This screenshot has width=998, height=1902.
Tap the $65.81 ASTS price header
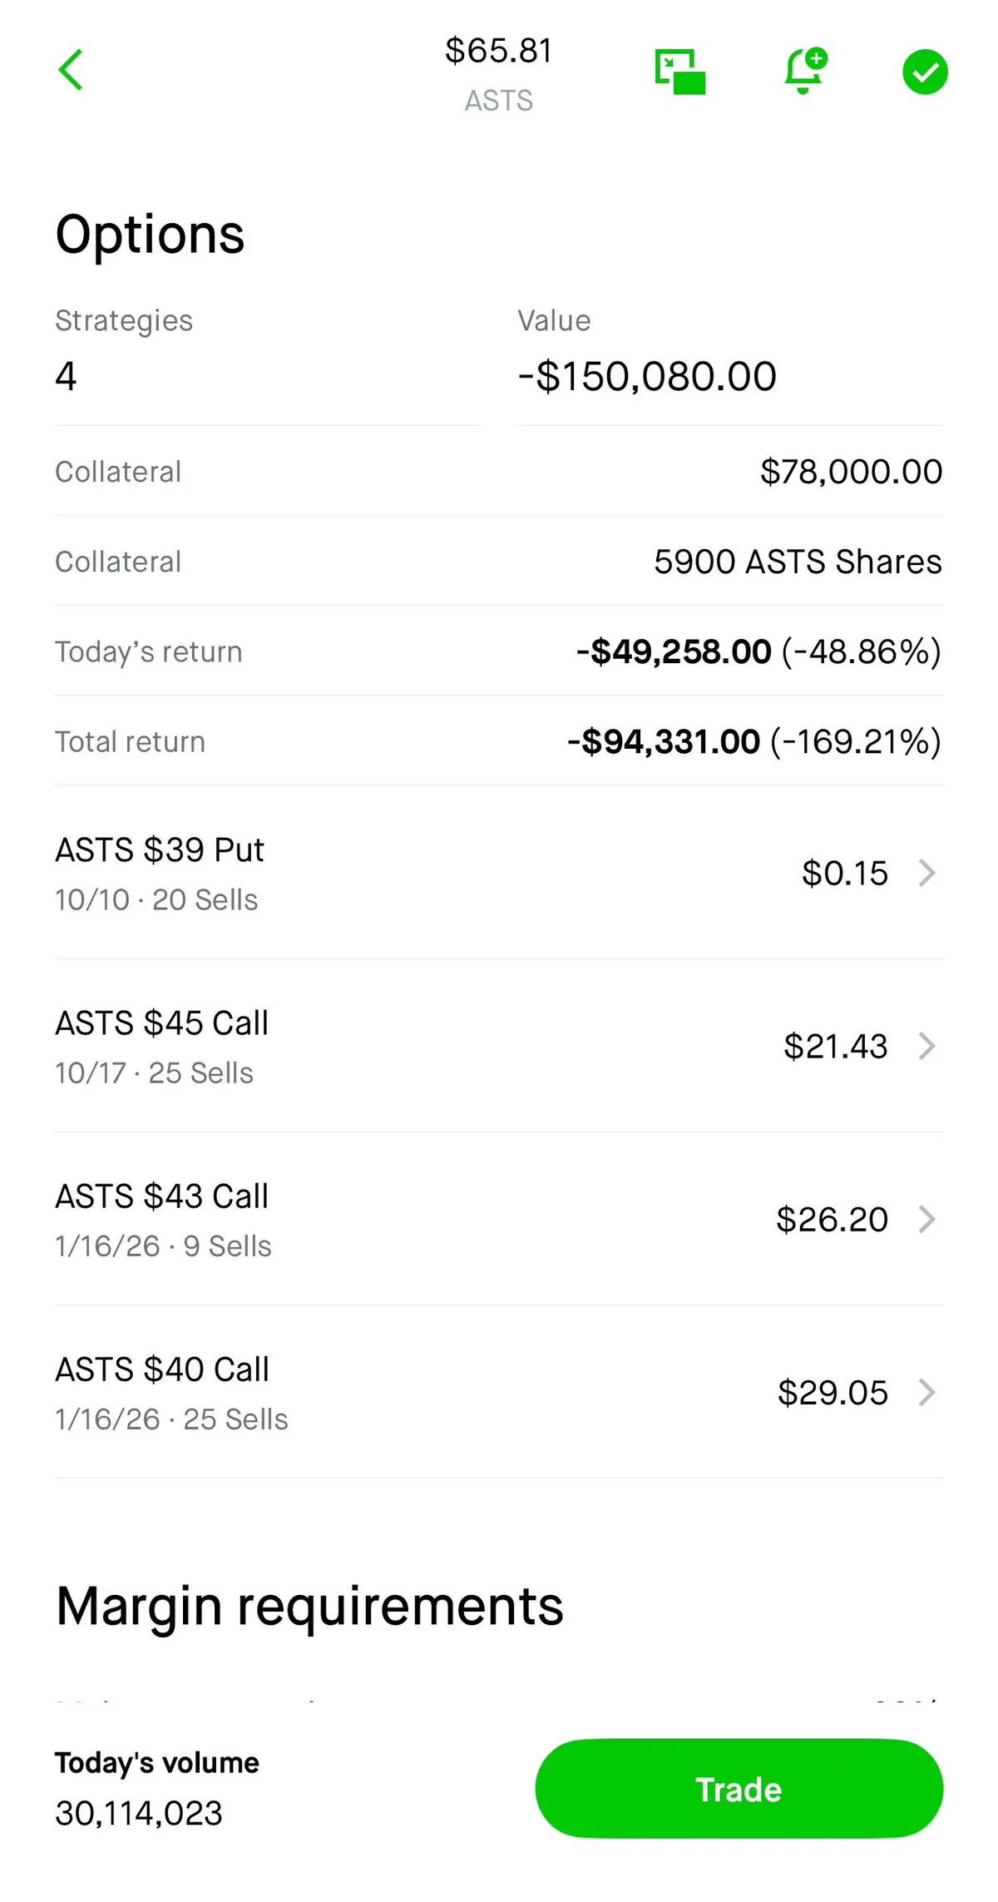[x=498, y=73]
